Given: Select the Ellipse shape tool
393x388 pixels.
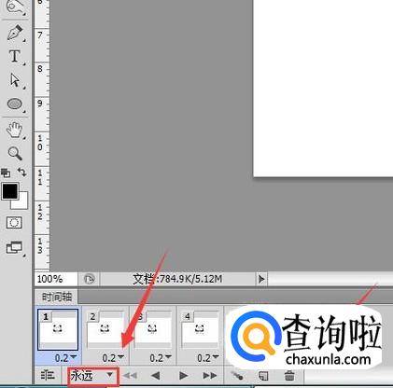Looking at the screenshot, I should pos(15,104).
